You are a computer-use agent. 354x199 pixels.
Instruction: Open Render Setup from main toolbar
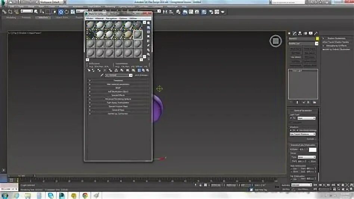point(211,12)
